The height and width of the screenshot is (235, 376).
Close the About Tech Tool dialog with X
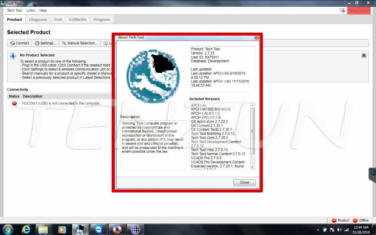257,38
